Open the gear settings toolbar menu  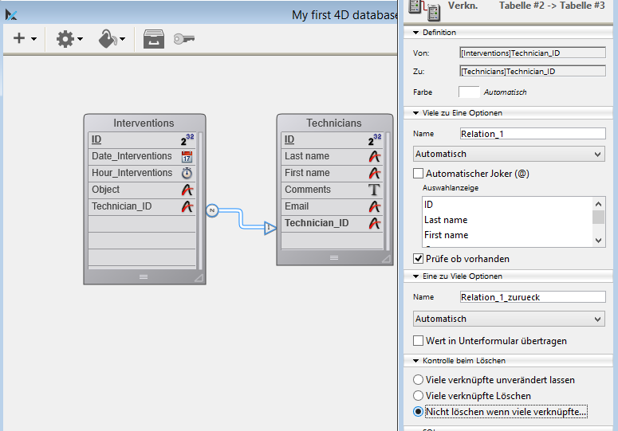[66, 38]
